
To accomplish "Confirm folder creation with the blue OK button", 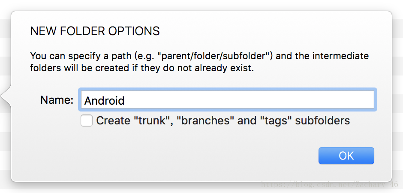I will click(x=346, y=156).
